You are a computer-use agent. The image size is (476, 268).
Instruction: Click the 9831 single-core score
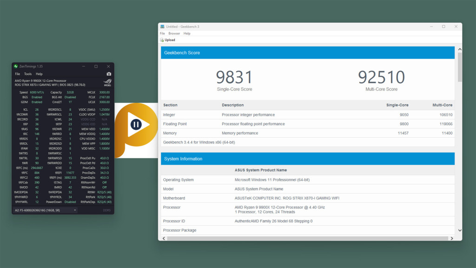tap(234, 77)
